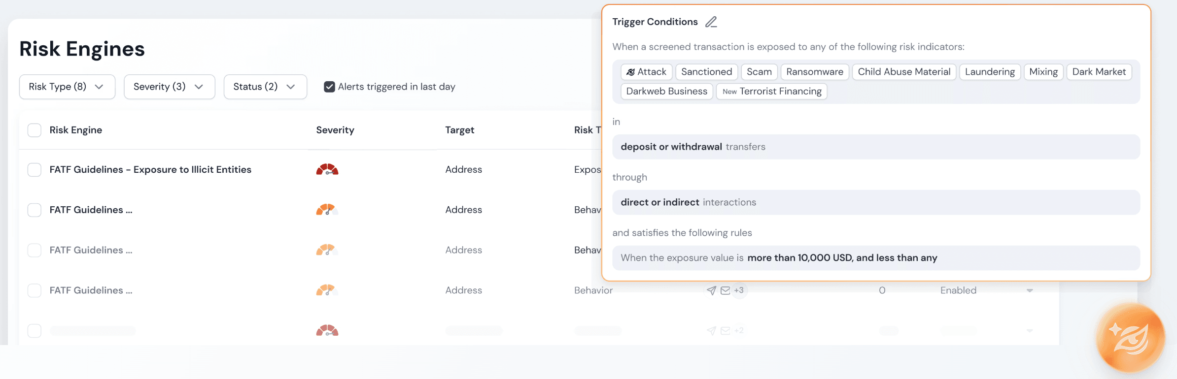Click the Attack risk indicator tag

point(646,72)
